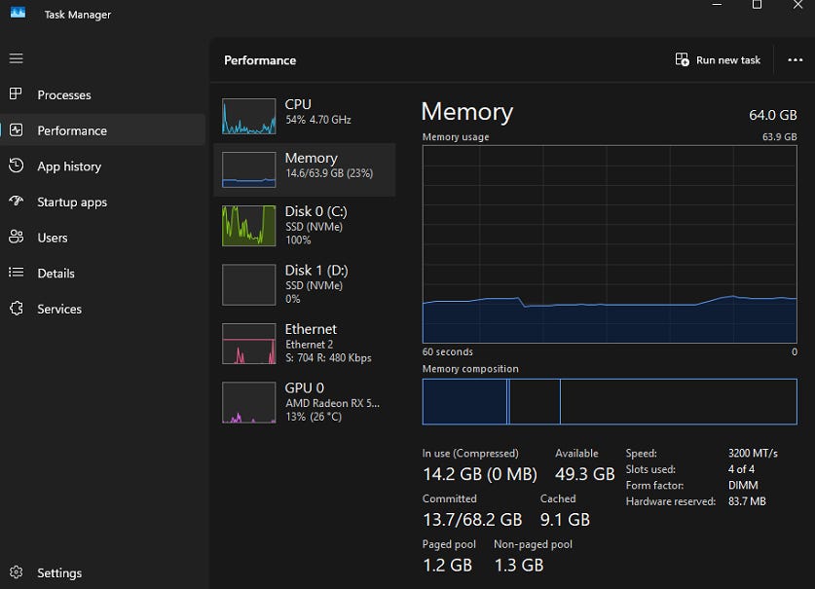Click the 1.3 GB Non-paged pool value
The image size is (815, 589).
[518, 565]
